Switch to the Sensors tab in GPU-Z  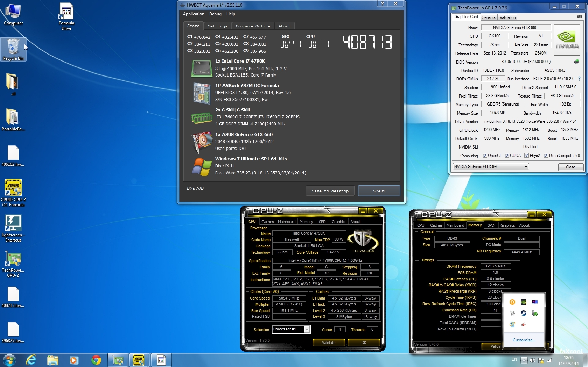[489, 17]
